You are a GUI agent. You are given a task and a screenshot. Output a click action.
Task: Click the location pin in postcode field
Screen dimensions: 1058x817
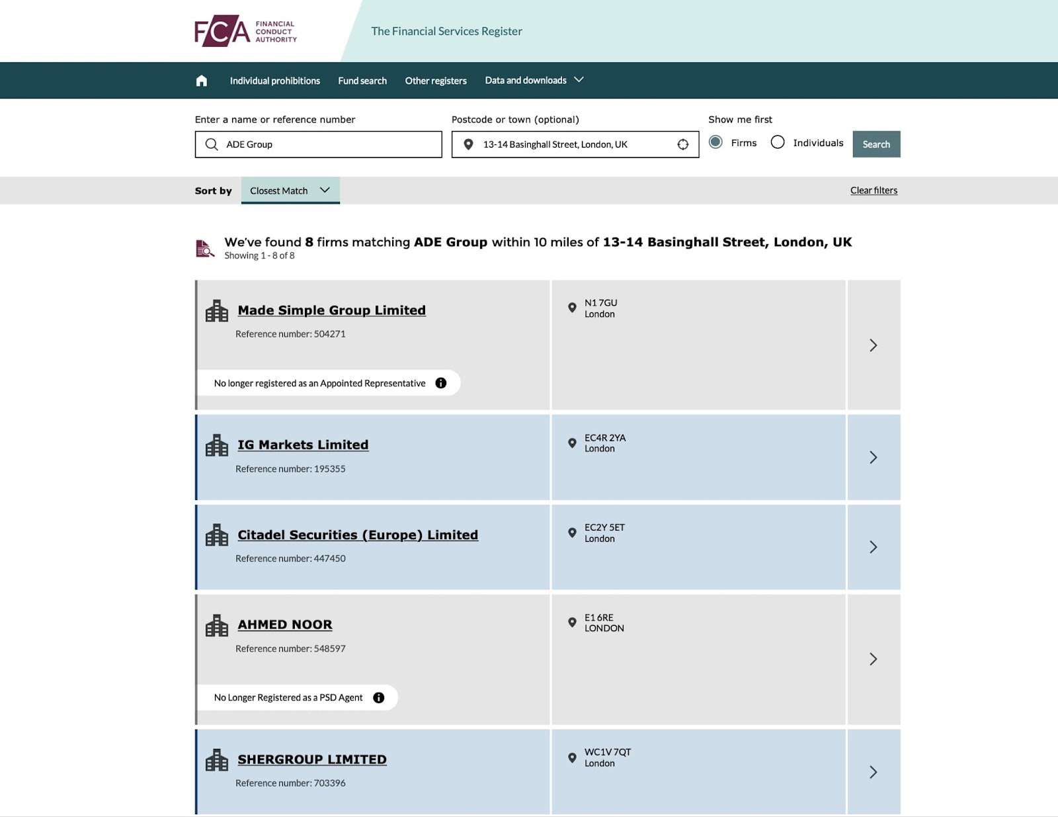468,144
